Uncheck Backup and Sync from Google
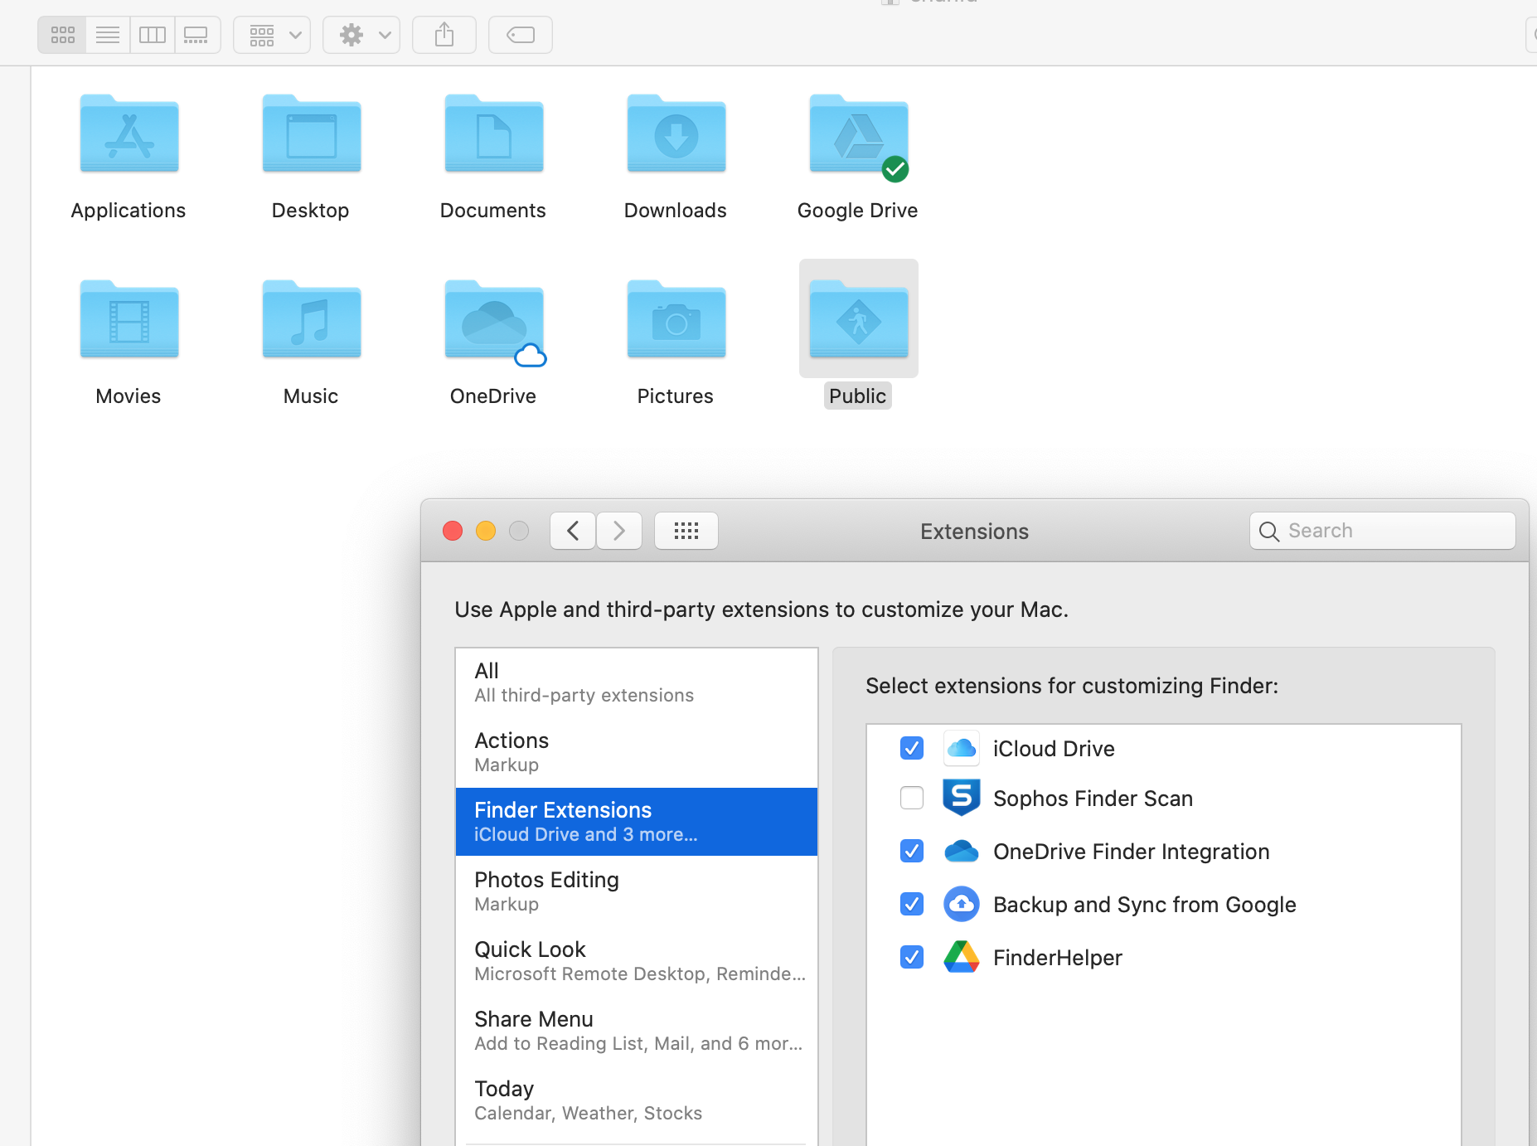This screenshot has width=1537, height=1146. tap(912, 904)
